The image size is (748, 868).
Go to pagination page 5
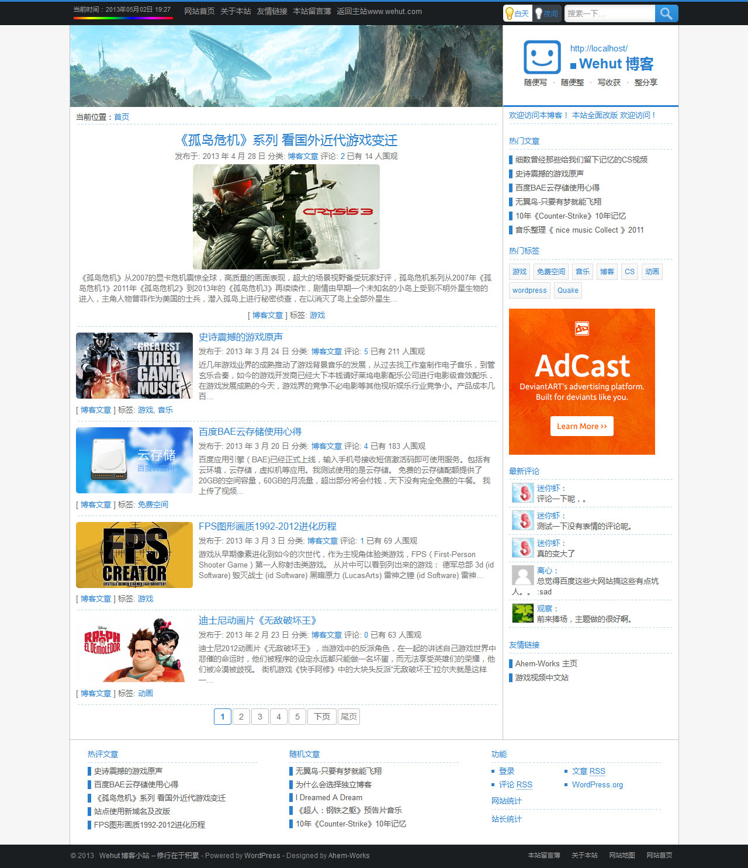(x=297, y=717)
